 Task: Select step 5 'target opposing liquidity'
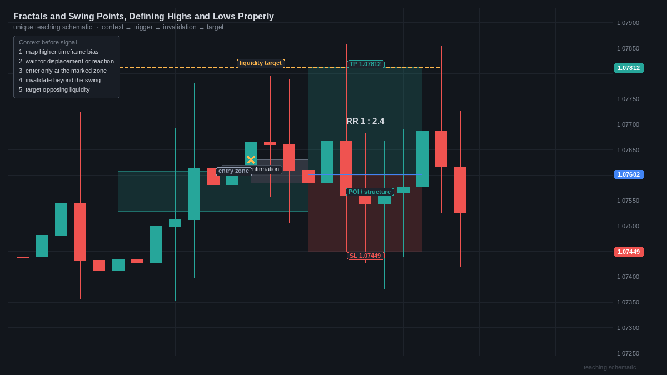pyautogui.click(x=54, y=89)
